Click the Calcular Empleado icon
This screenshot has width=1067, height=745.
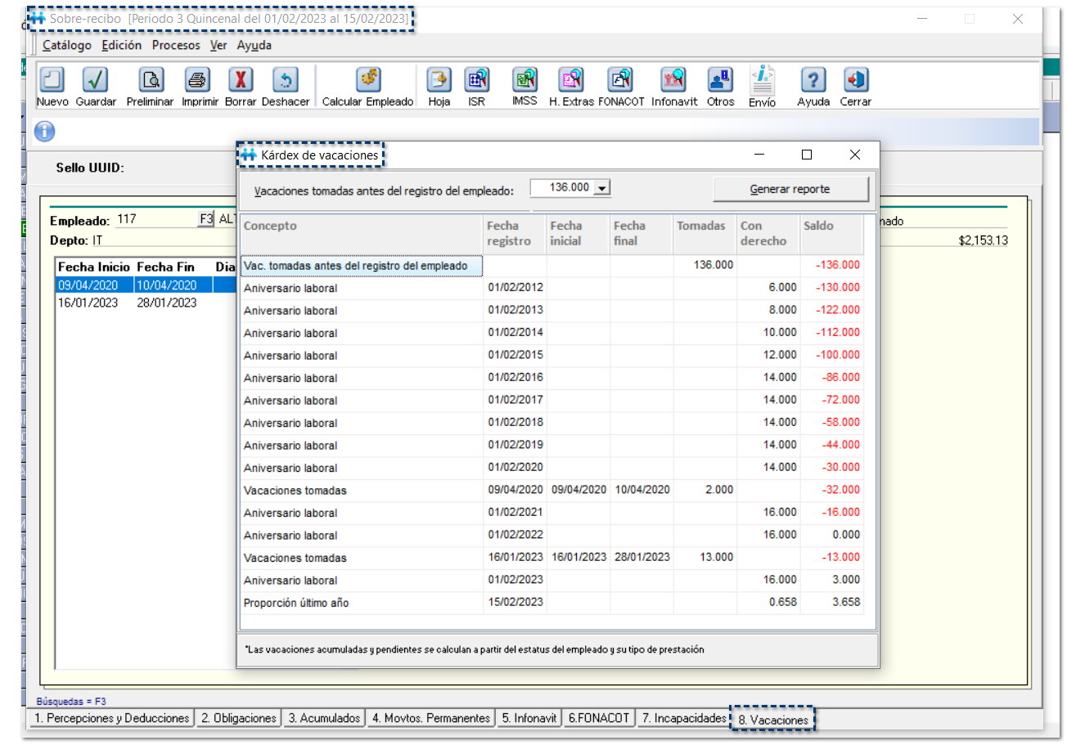click(367, 80)
